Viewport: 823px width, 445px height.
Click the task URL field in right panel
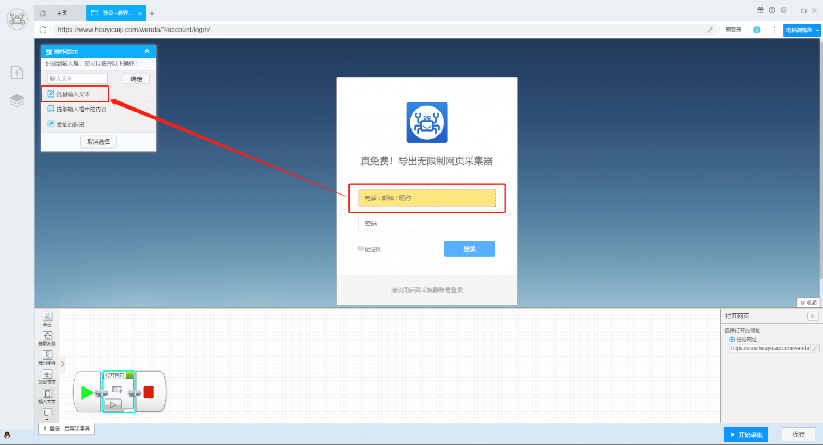[x=770, y=348]
